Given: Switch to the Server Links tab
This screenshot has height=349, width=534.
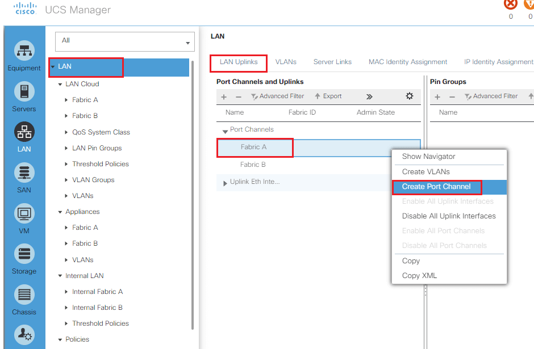Looking at the screenshot, I should (x=332, y=62).
